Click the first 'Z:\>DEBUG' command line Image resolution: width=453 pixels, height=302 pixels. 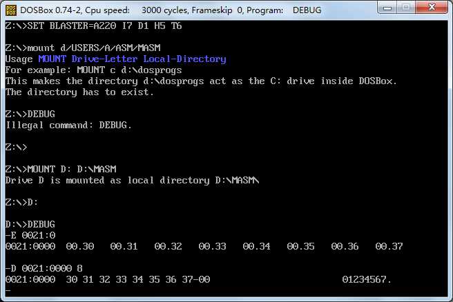(x=30, y=114)
